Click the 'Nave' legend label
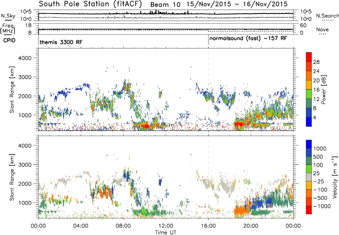Image resolution: width=339 pixels, height=235 pixels. [x=322, y=30]
